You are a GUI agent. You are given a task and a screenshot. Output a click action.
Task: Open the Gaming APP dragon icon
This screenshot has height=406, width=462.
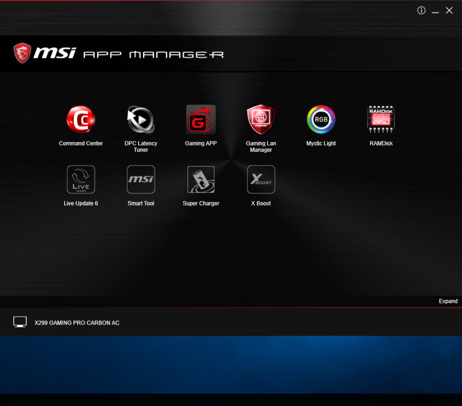tap(201, 119)
